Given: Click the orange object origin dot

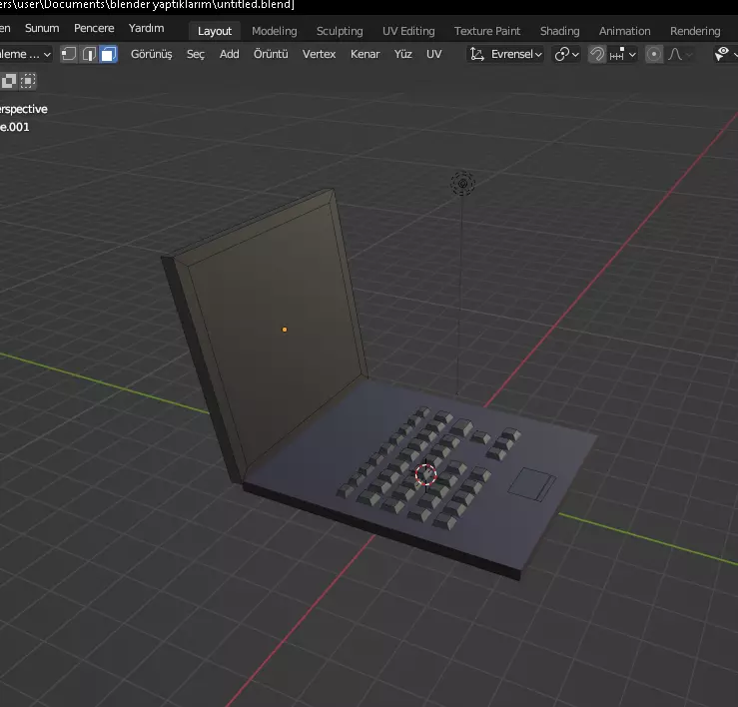Looking at the screenshot, I should 285,330.
